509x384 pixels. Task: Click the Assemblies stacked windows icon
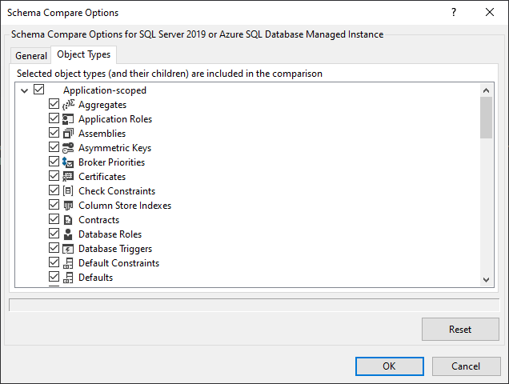tap(68, 134)
